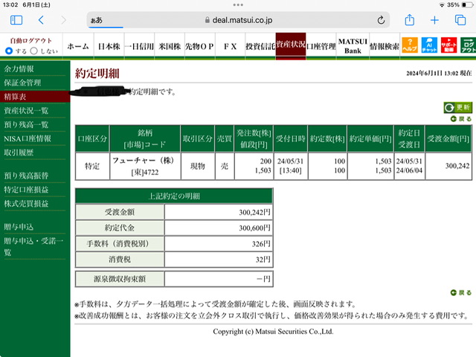Viewport: 476px width, 357px height.
Task: Open NISA口座情報 in sidebar
Action: pos(28,139)
